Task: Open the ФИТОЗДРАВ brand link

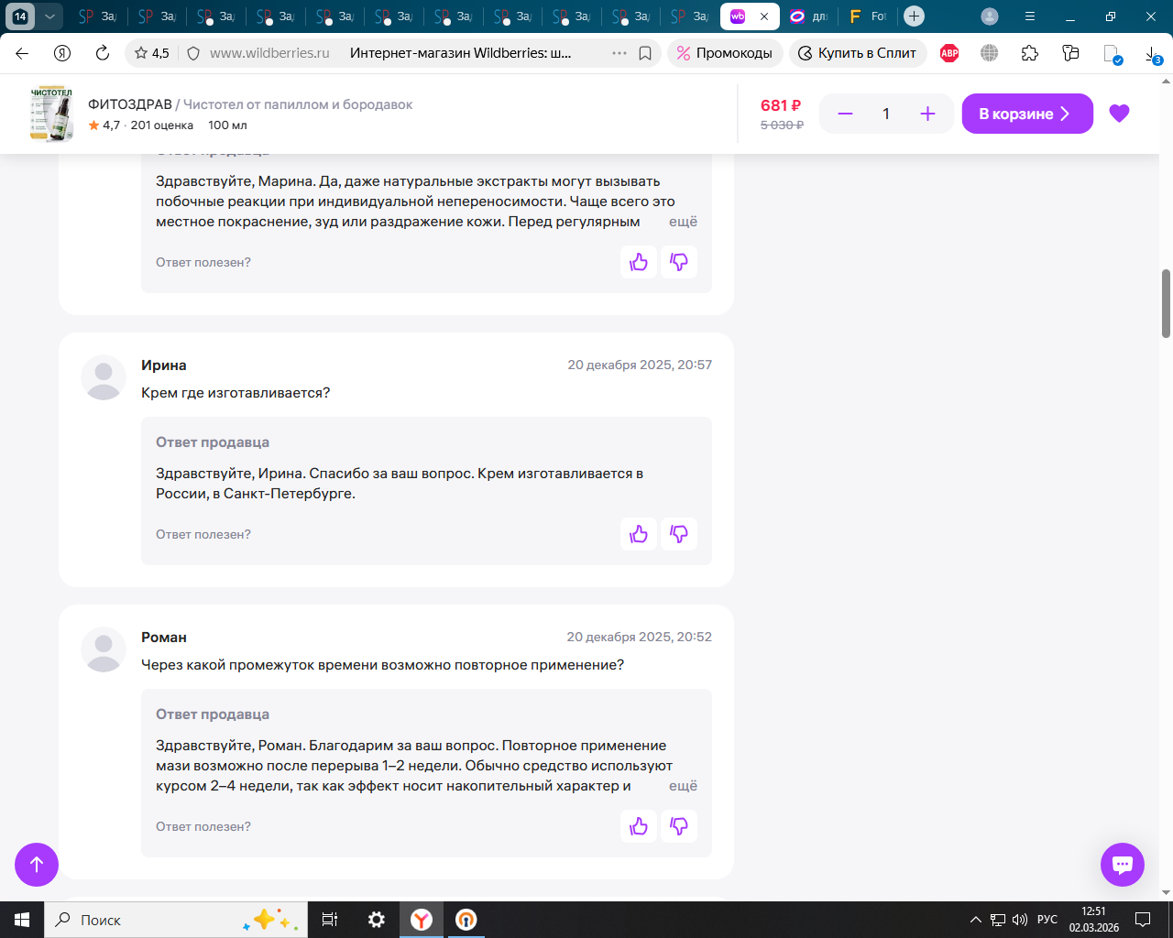Action: 130,104
